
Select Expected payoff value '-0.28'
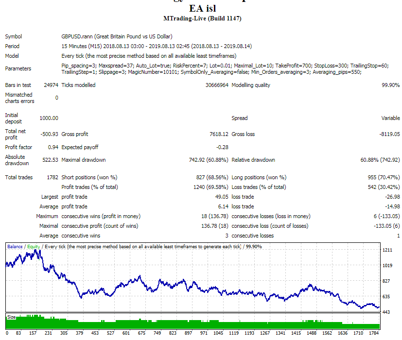point(222,147)
